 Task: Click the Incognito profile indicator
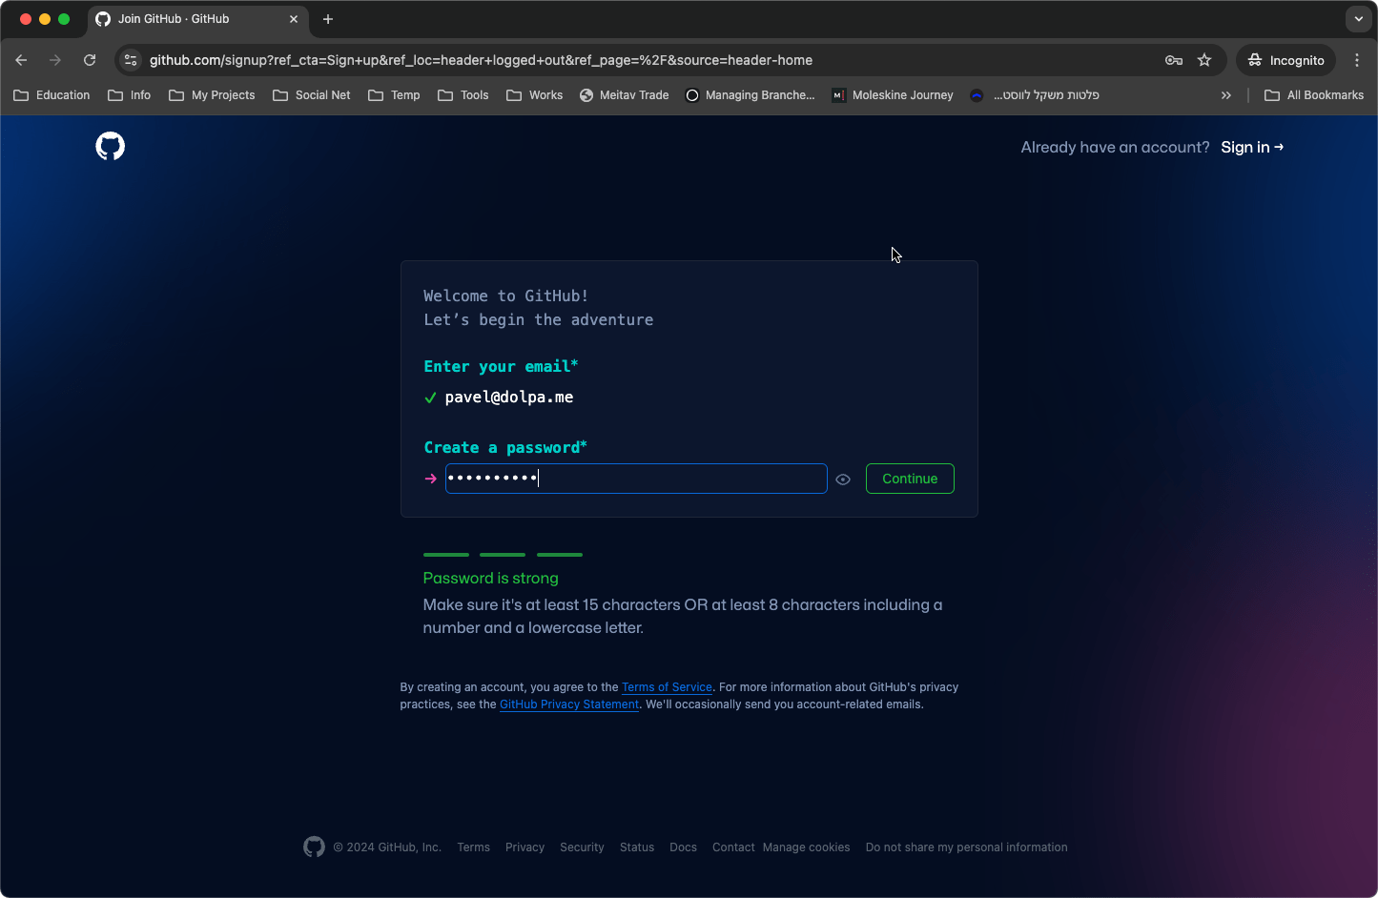tap(1285, 60)
